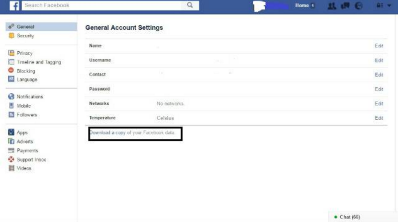Open Mobile settings
The height and width of the screenshot is (222, 398).
point(23,106)
